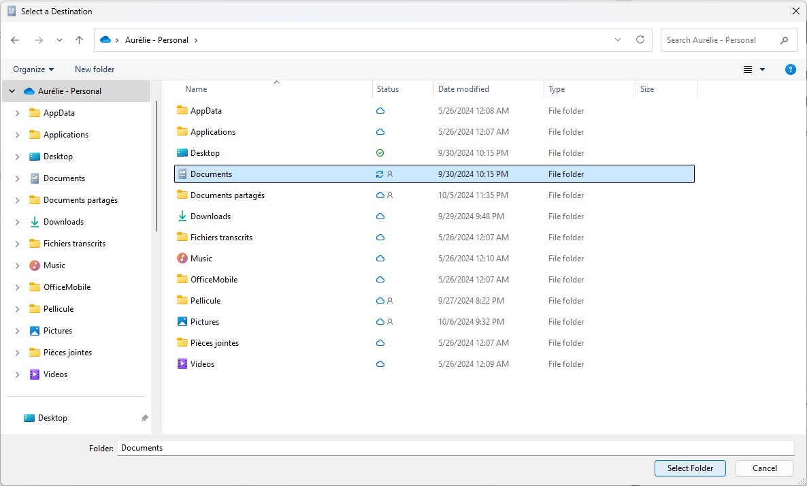
Task: Click the Downloads arrow icon in file list
Action: pos(182,216)
